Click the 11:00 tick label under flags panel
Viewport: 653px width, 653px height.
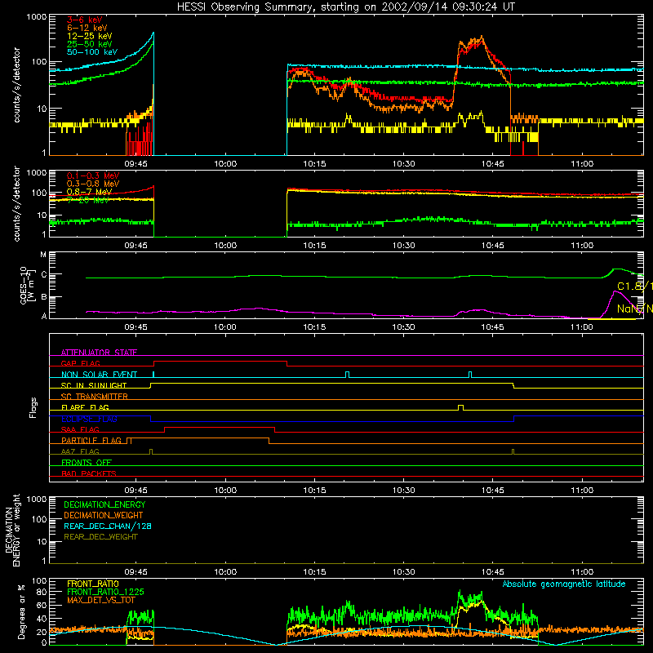[582, 491]
